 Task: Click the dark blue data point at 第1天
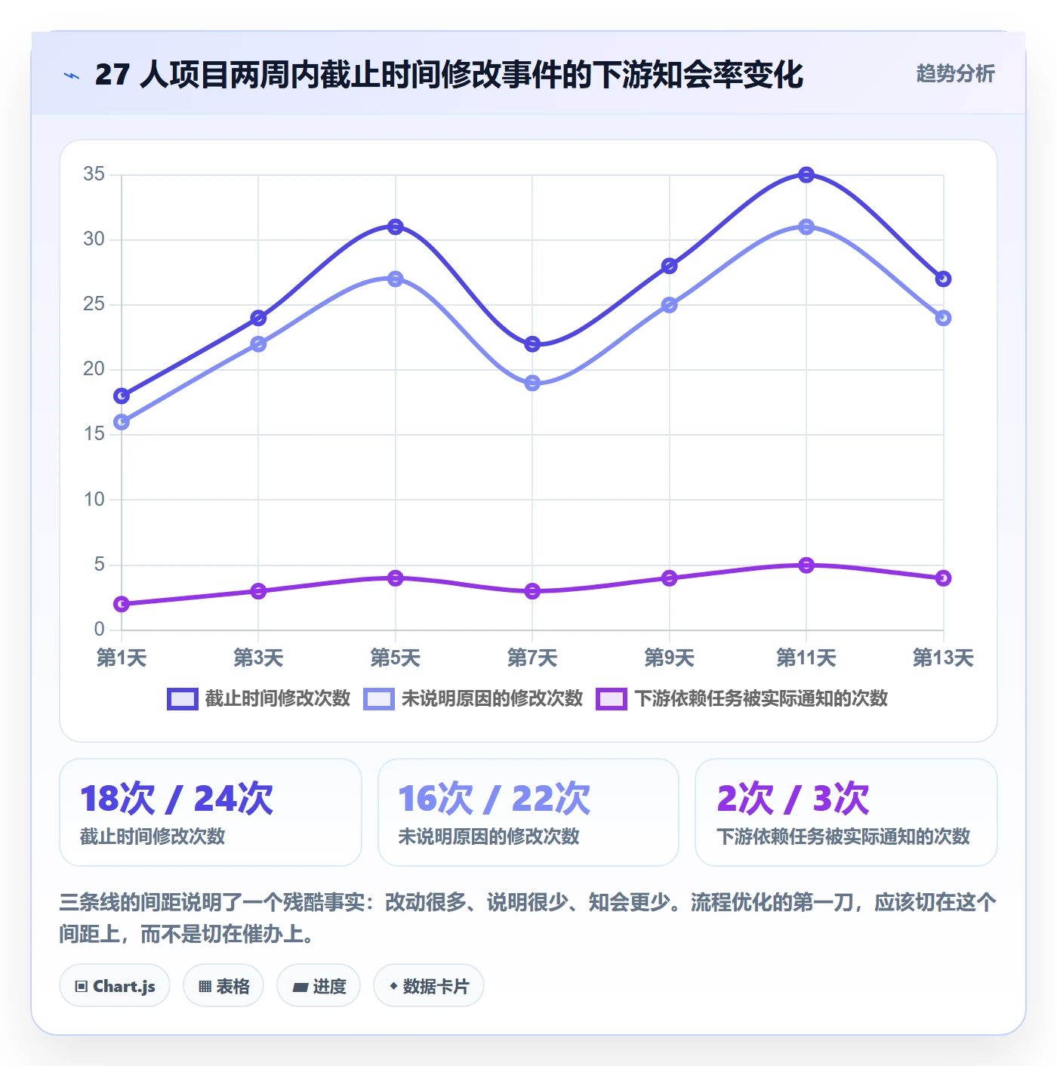(122, 396)
